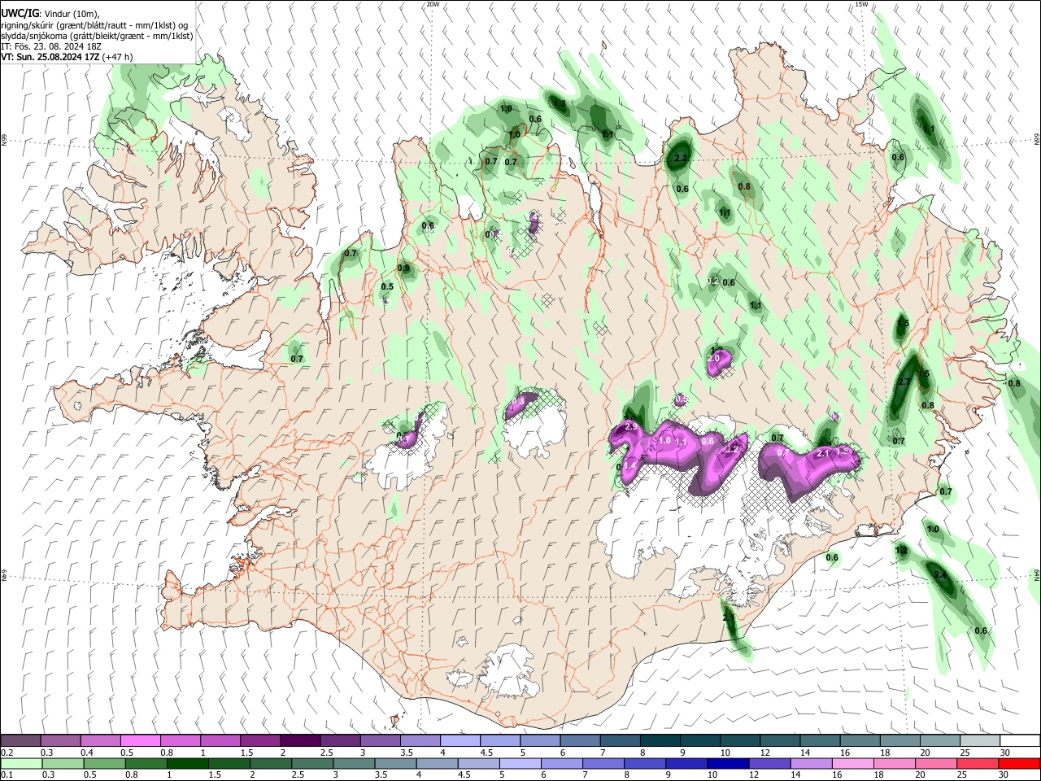Pick the light pink 16 swatch in rain legend
Screen dimensions: 1041x781
click(853, 763)
